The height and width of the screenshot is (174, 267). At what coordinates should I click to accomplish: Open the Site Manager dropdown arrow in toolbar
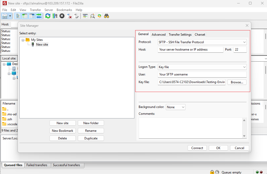tap(10, 16)
